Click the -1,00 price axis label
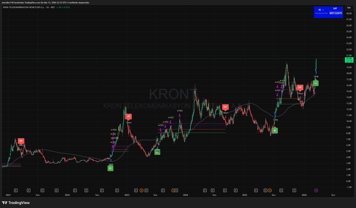The image size is (356, 208). coord(348,187)
